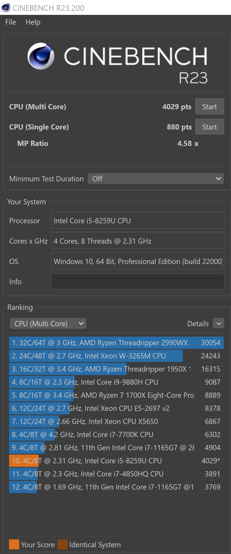
Task: Click the brown Identical System legend swatch
Action: point(63,544)
